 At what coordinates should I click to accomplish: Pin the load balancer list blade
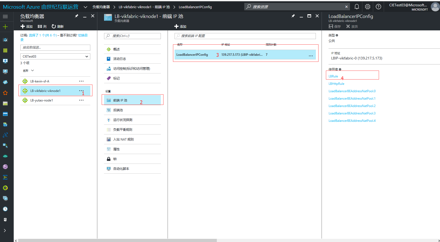click(x=77, y=16)
